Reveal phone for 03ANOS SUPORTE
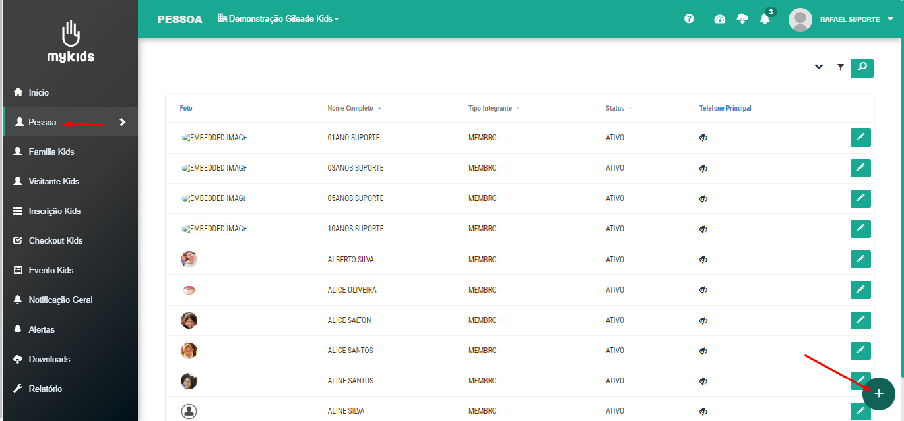Image resolution: width=904 pixels, height=421 pixels. (x=703, y=168)
